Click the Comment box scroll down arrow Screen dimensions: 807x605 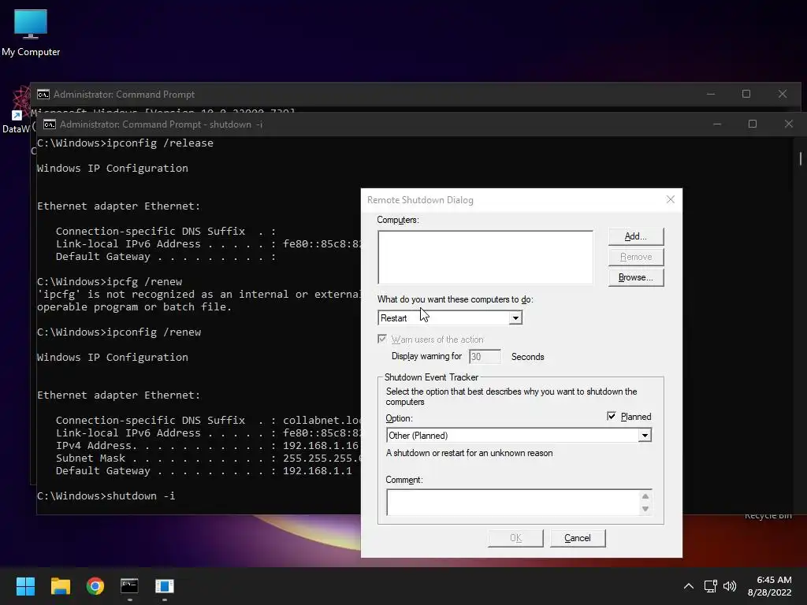[x=645, y=509]
